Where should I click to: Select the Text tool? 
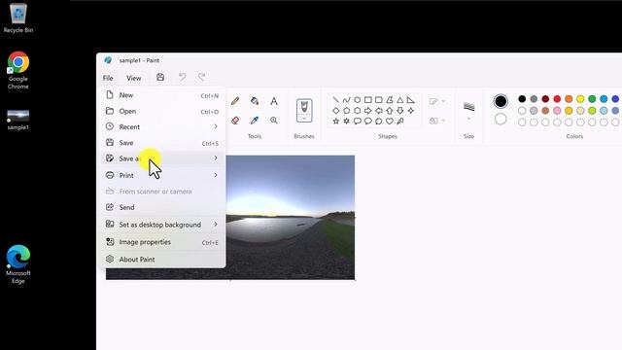[x=274, y=101]
